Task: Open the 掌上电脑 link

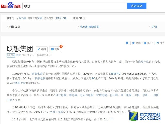Action: pyautogui.click(x=126, y=95)
